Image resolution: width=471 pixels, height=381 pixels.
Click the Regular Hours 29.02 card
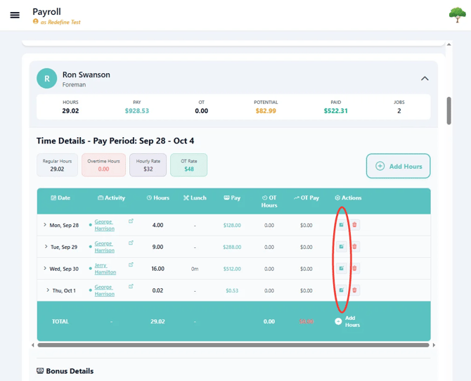tap(57, 165)
